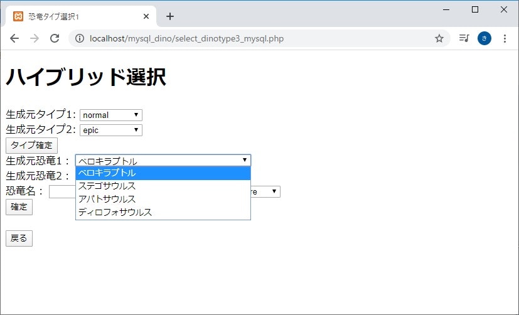Reload the current page

55,38
